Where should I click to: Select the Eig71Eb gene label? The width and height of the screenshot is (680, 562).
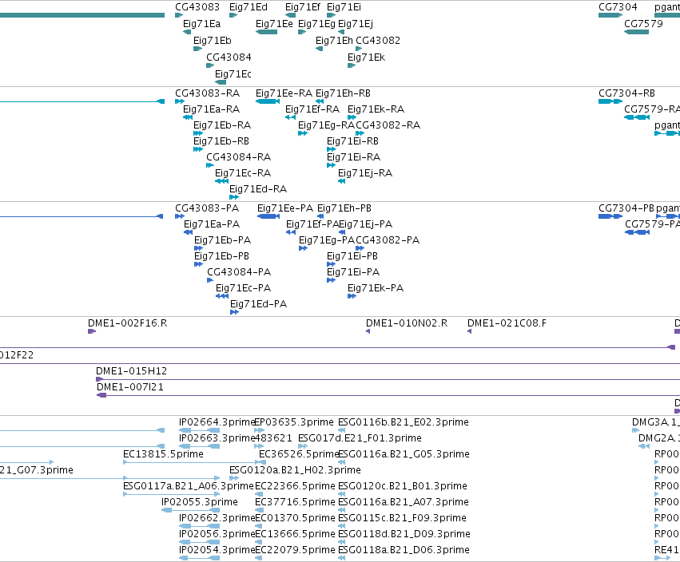pos(213,41)
